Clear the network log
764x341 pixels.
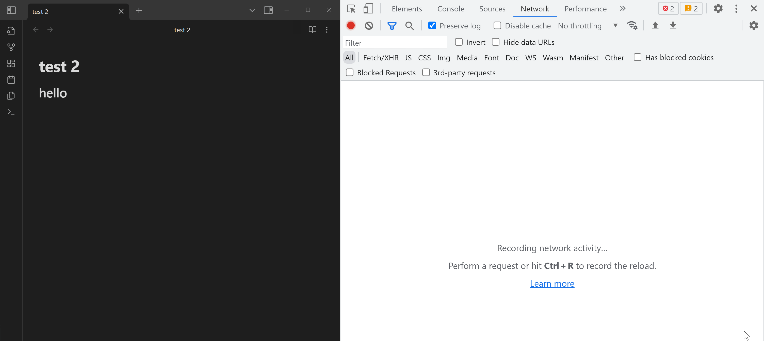[369, 26]
